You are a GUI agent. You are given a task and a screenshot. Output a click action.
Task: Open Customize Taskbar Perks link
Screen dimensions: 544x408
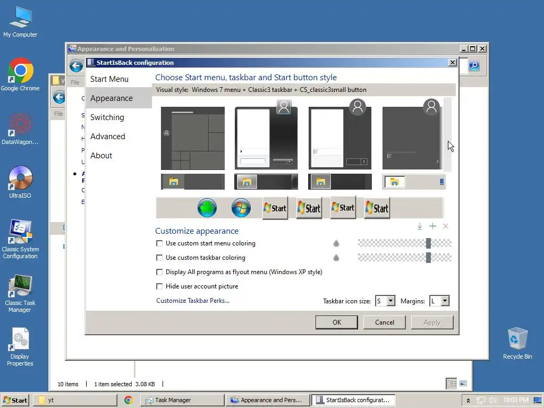[192, 301]
